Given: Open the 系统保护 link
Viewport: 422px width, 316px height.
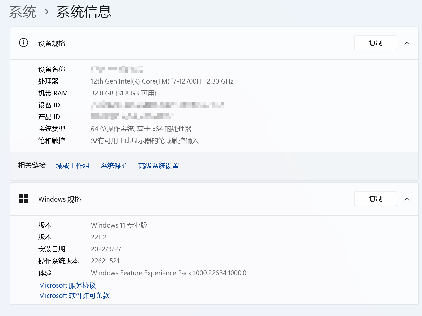Looking at the screenshot, I should 114,165.
